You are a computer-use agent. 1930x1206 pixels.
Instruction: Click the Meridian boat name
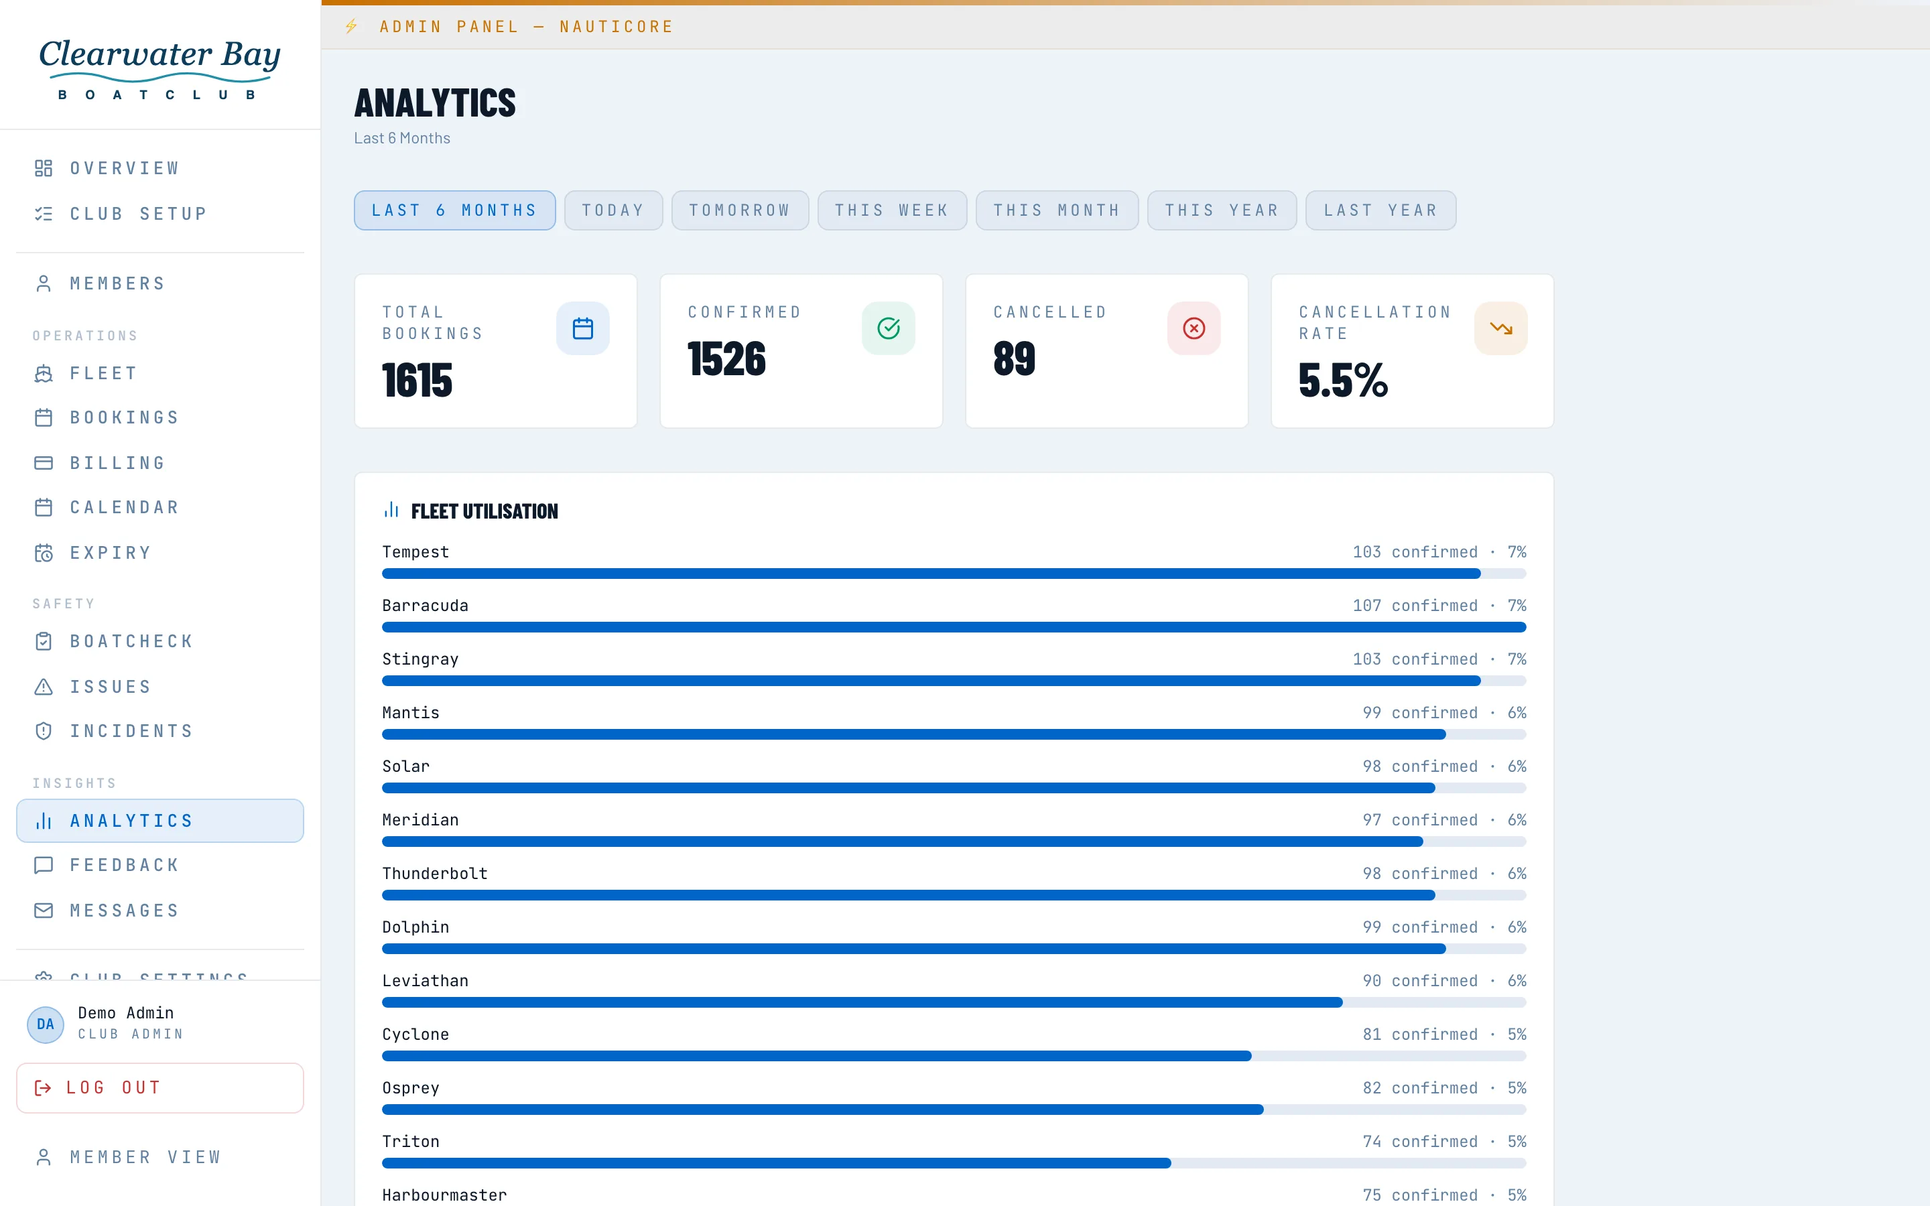[x=420, y=820]
